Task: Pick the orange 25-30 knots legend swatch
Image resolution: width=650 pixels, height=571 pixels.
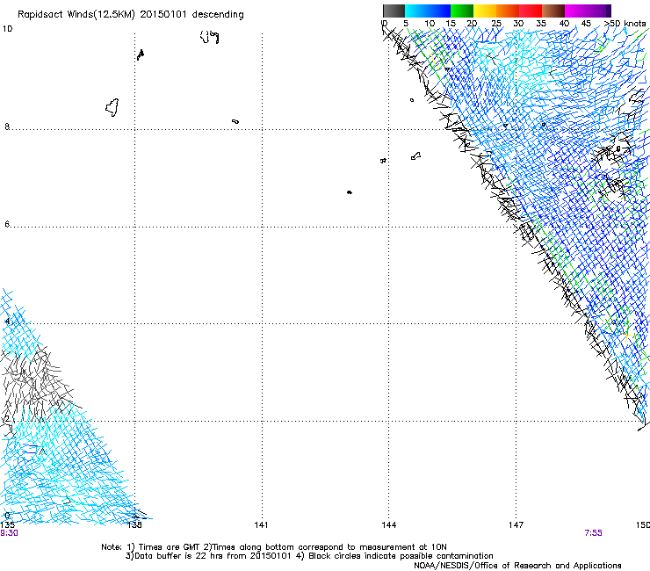Action: (x=508, y=11)
